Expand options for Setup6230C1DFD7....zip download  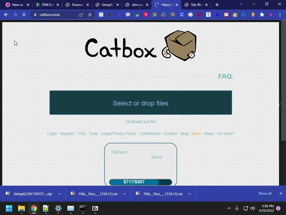coord(59,194)
